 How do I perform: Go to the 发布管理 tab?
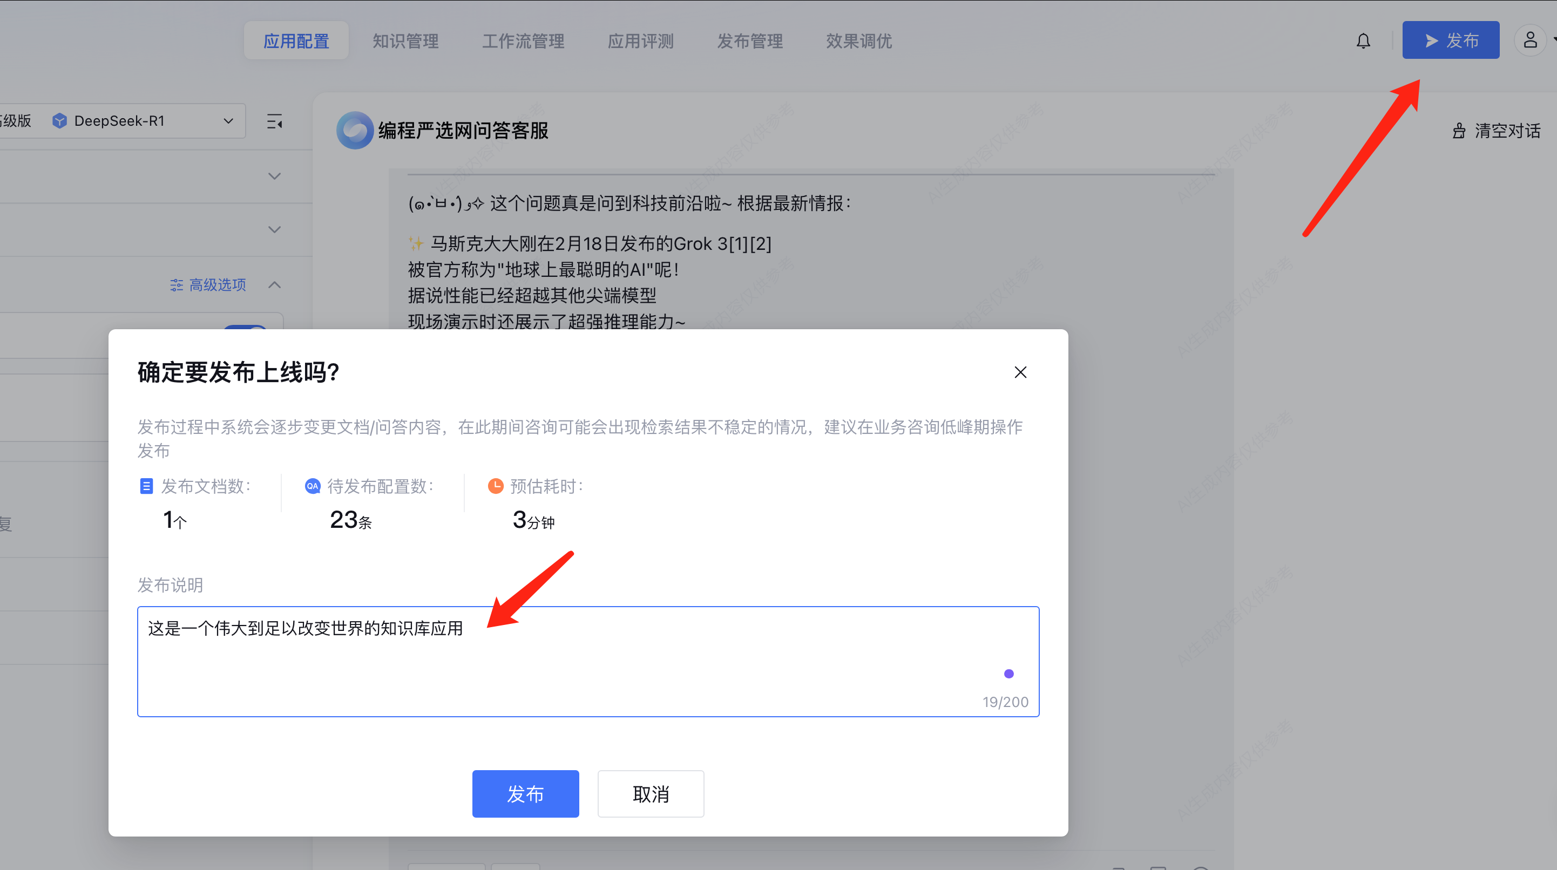(749, 41)
